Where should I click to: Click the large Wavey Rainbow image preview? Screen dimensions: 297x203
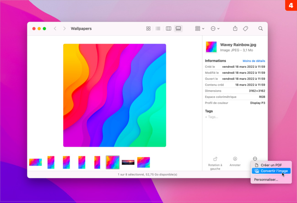(x=114, y=95)
